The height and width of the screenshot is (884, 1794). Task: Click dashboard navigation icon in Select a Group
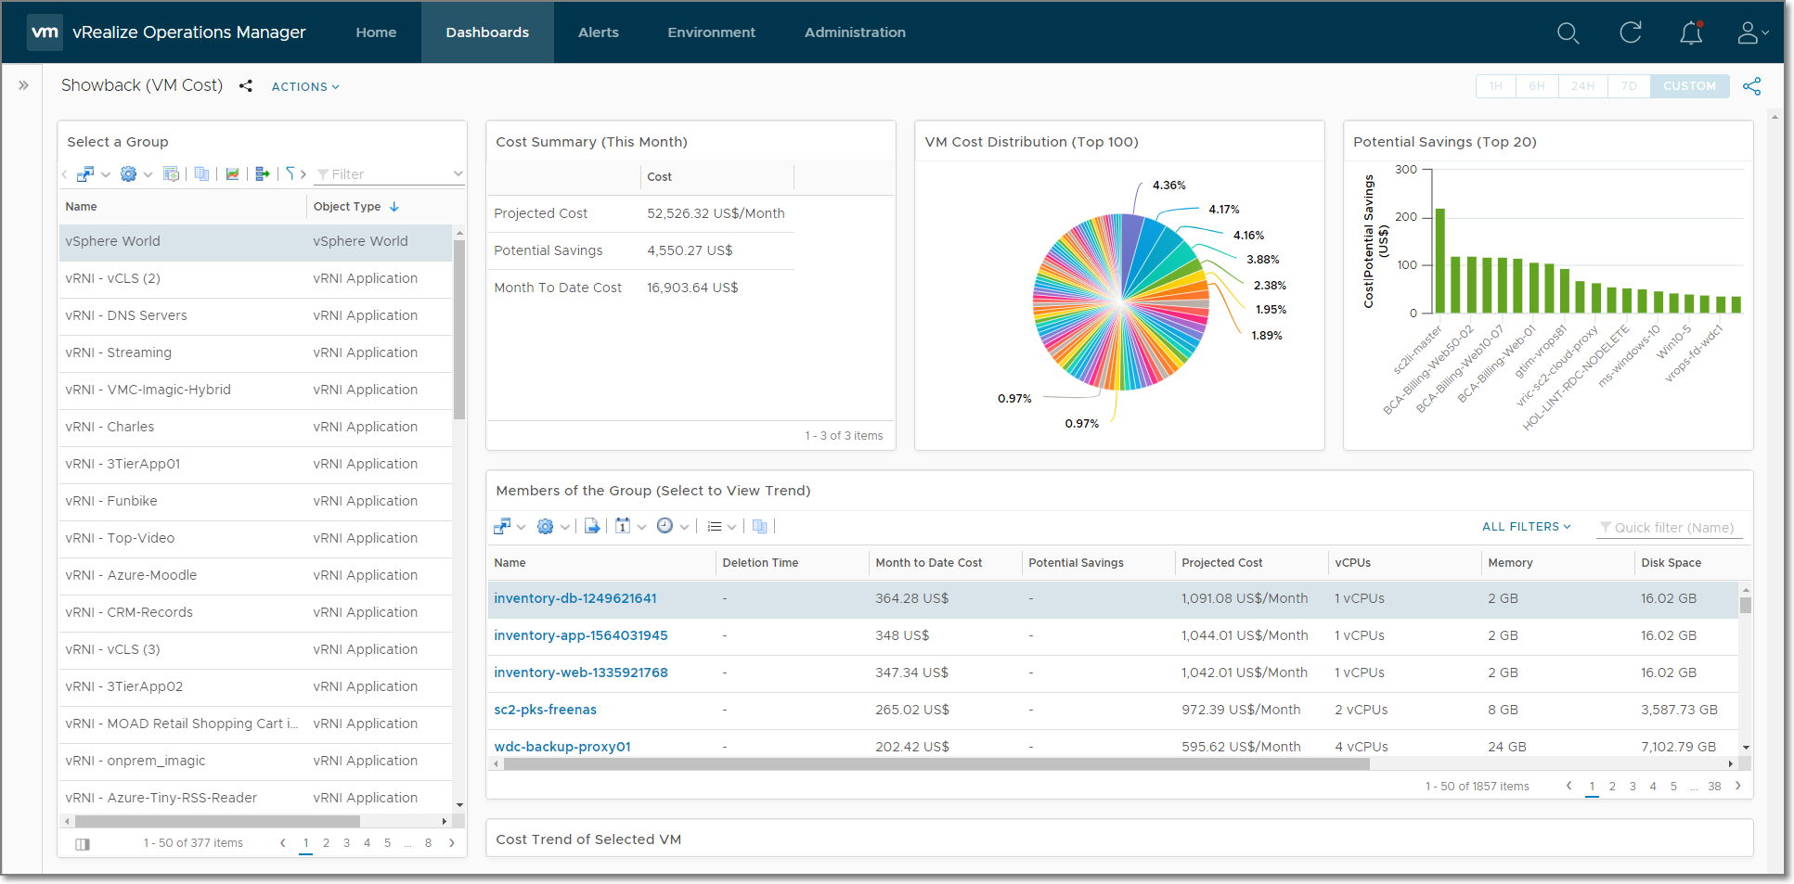(x=85, y=173)
